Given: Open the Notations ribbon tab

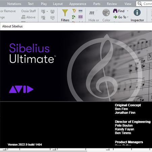Looking at the screenshot, I should point(14,4).
